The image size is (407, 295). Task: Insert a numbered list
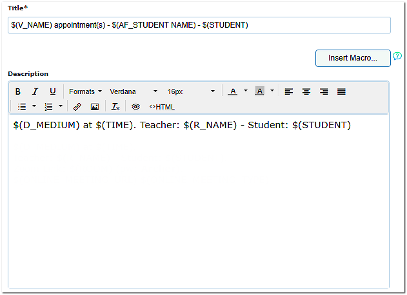pos(48,107)
